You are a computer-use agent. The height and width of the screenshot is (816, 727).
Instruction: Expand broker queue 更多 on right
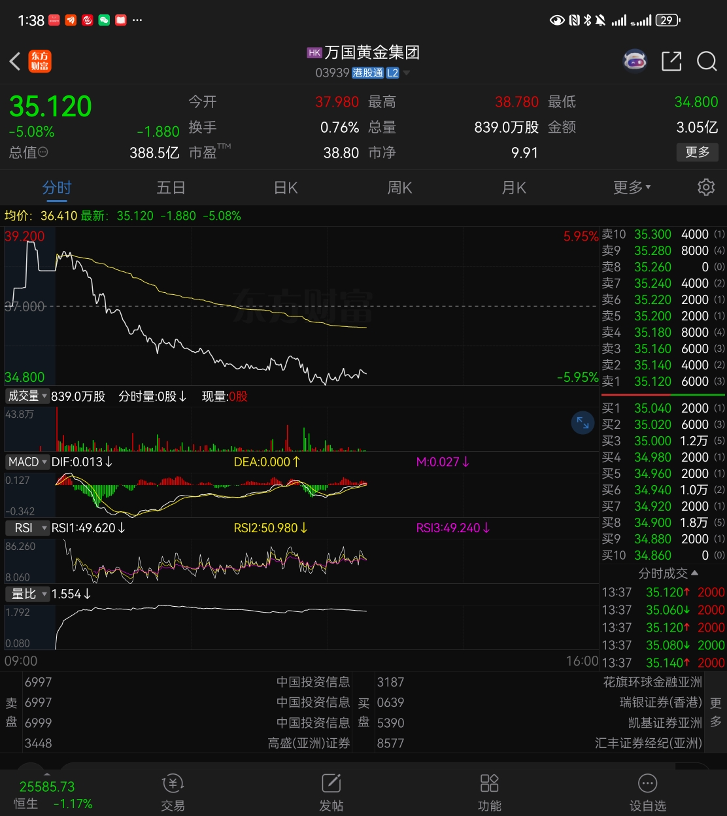716,712
